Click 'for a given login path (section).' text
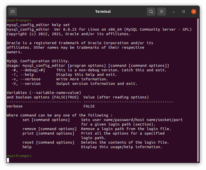 [x=118, y=124]
